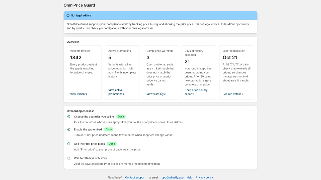
Task: Click the Wait for 30 days of history title
Action: pos(90,158)
